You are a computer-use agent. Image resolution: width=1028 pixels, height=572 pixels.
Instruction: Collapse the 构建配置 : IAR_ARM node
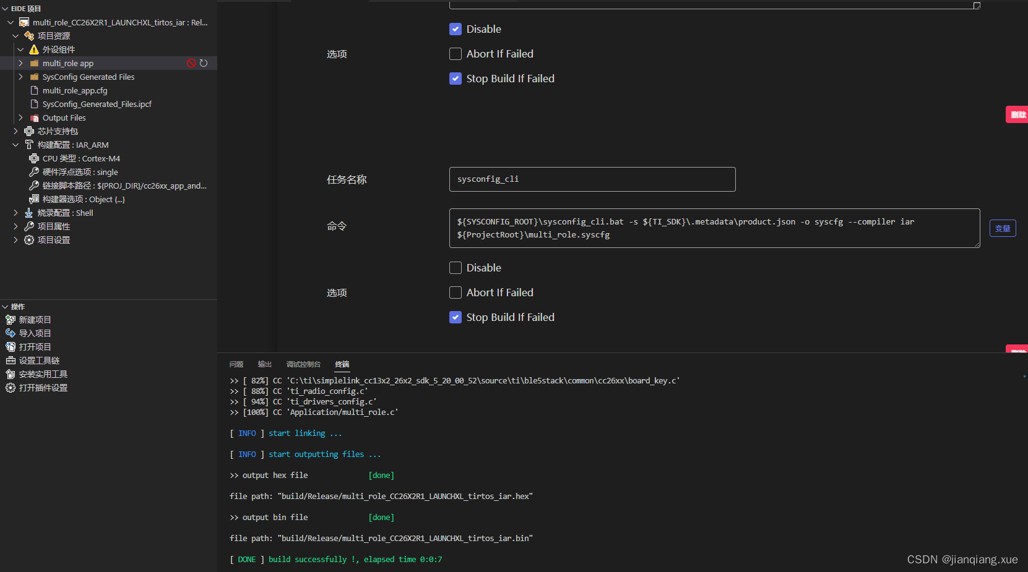pos(15,145)
